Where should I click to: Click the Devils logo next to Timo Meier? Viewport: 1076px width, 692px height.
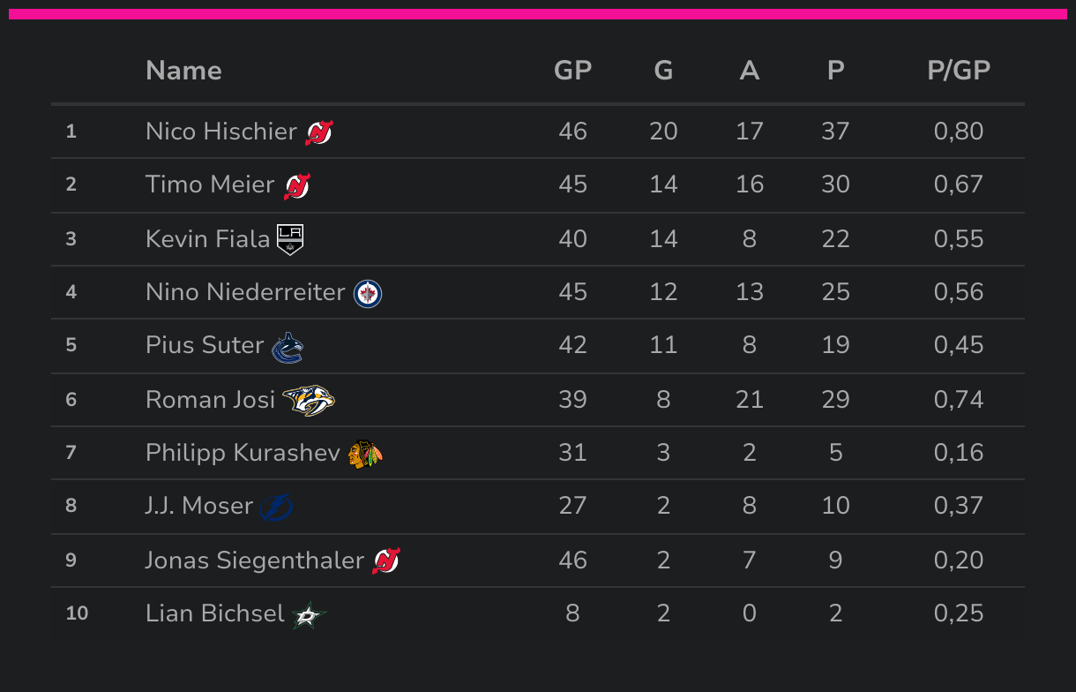tap(297, 186)
